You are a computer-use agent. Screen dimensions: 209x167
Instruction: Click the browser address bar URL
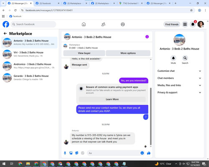pos(49,10)
